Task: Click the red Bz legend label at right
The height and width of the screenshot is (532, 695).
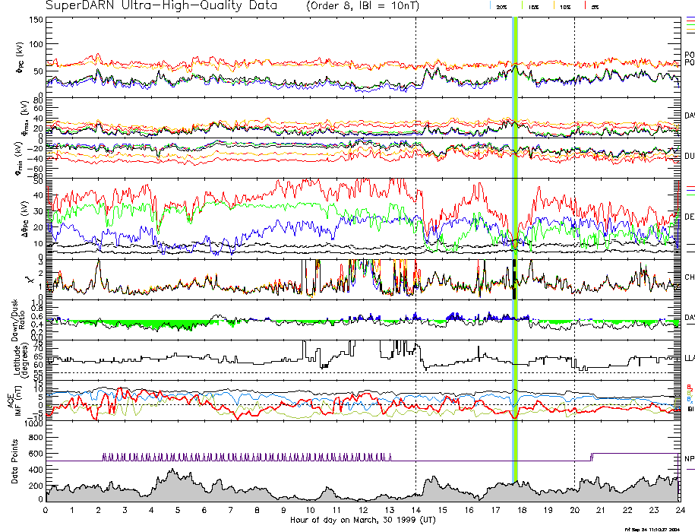Action: [688, 387]
